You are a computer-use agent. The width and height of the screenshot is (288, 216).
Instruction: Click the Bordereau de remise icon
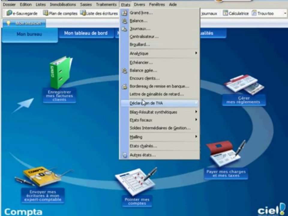tap(124, 86)
